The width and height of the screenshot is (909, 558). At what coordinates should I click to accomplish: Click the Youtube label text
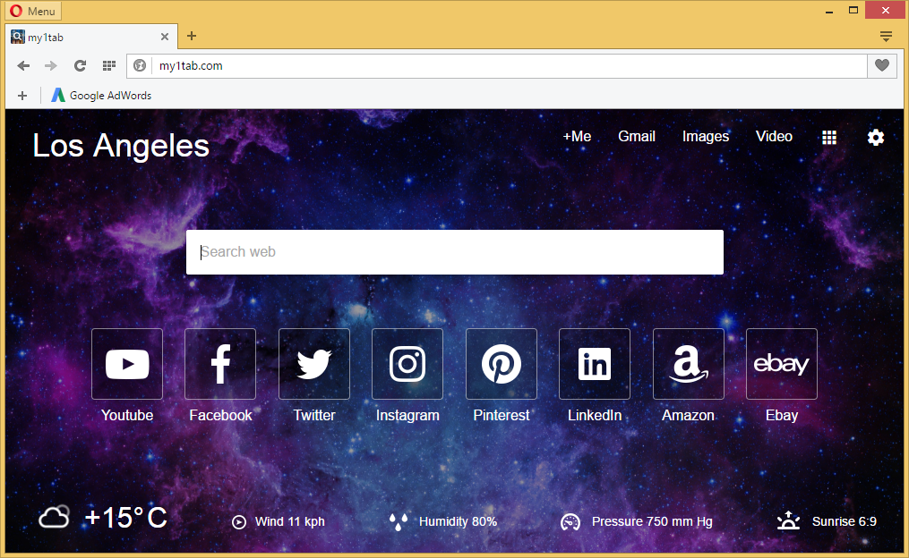point(127,416)
